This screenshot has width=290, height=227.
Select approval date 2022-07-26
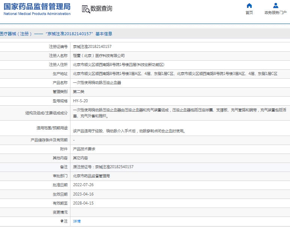[83, 185]
